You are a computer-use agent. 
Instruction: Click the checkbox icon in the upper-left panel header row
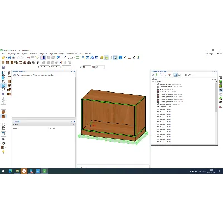coord(14,75)
